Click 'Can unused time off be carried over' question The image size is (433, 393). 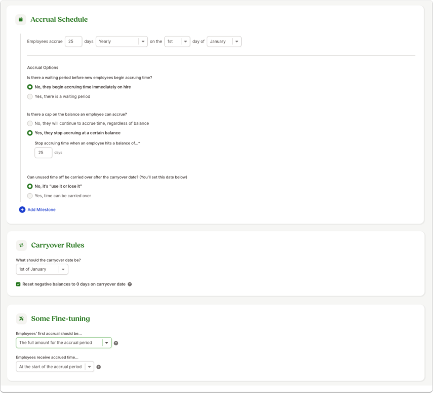click(107, 177)
